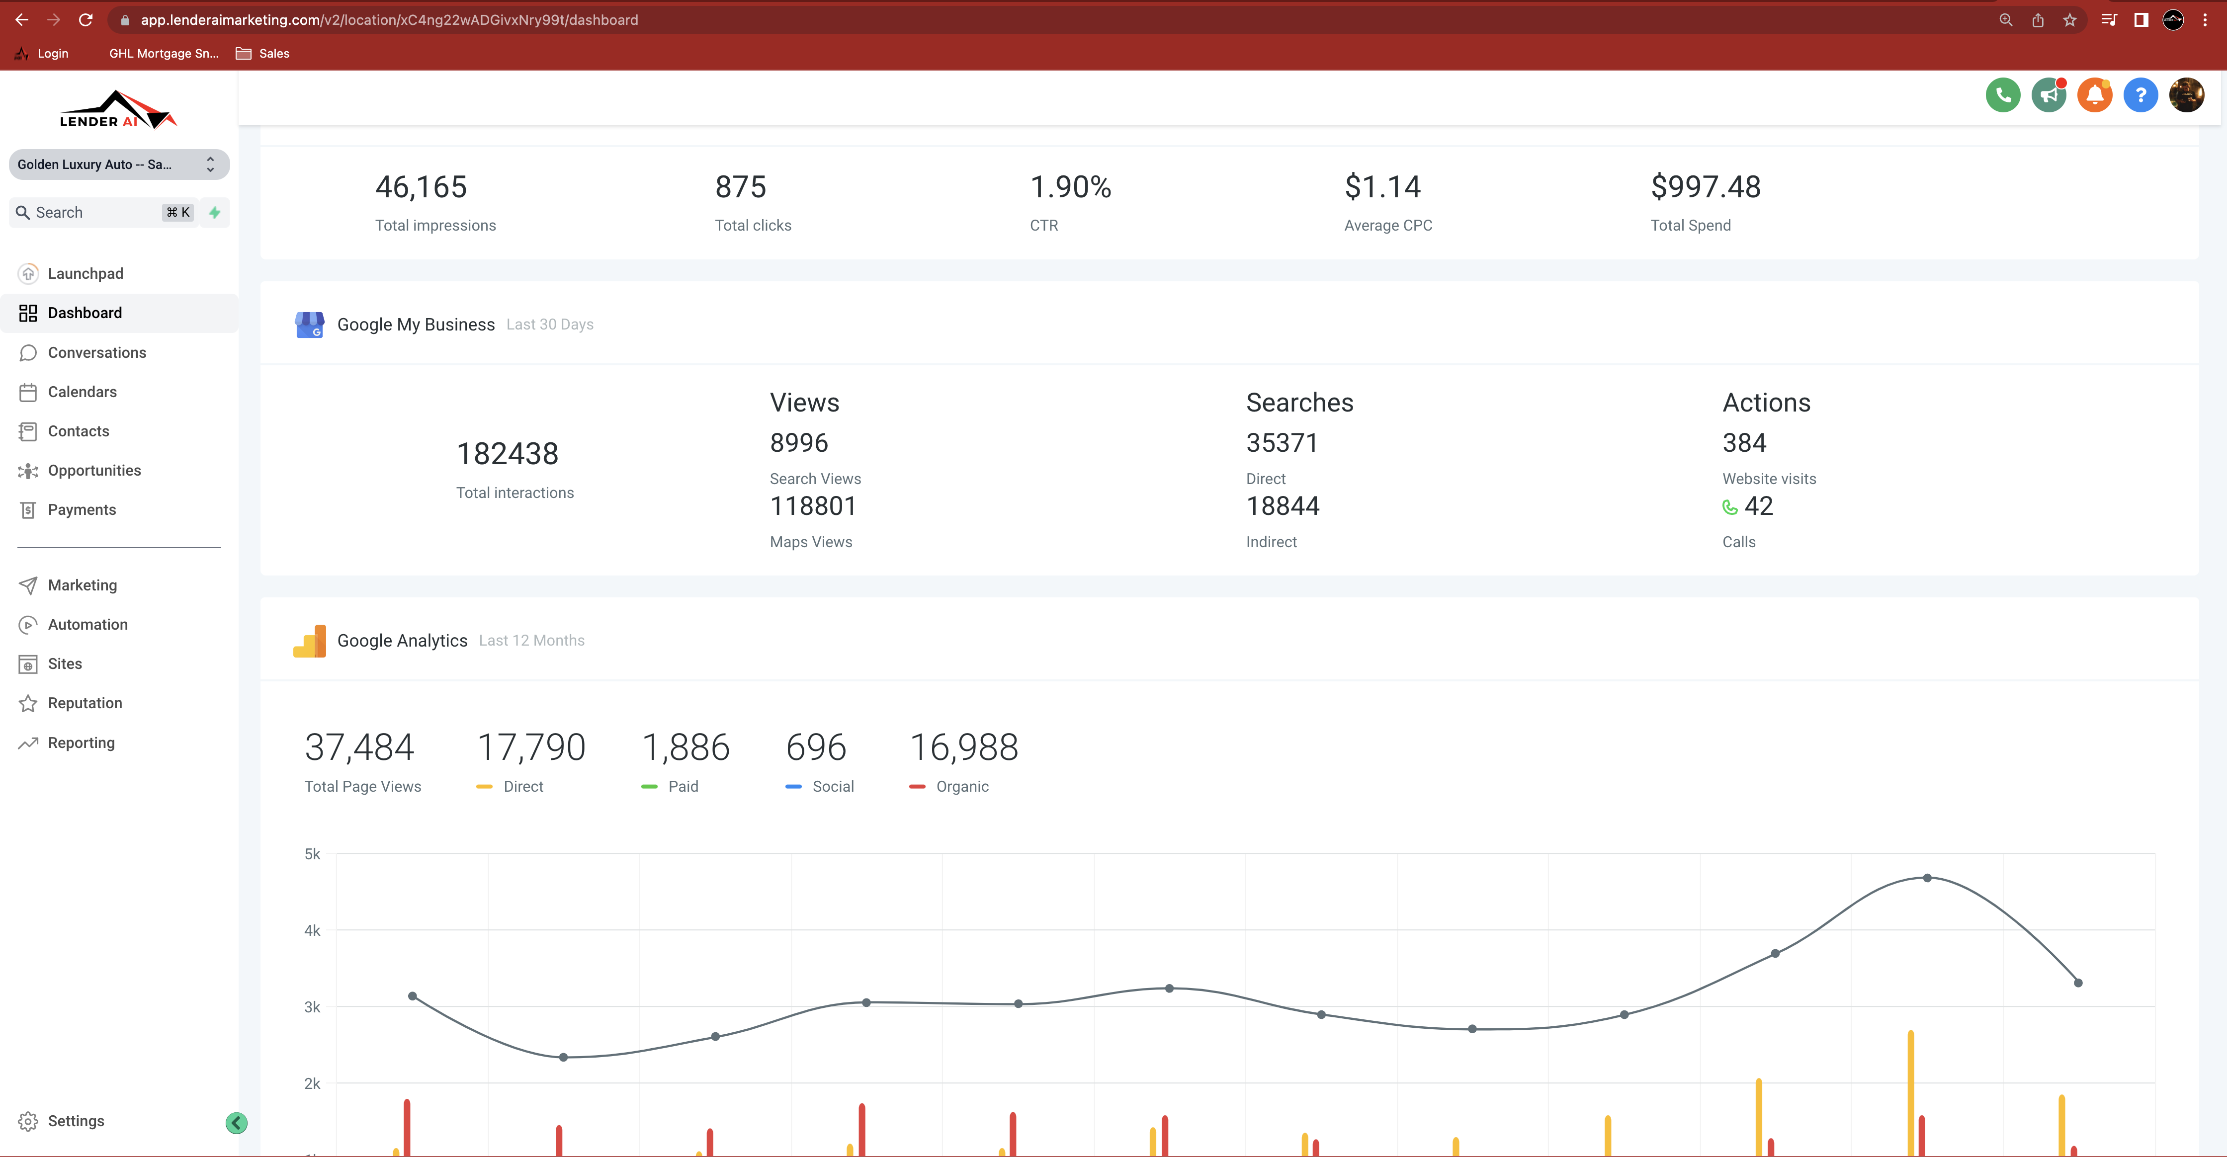Open Marketing in the sidebar
Image resolution: width=2227 pixels, height=1157 pixels.
pyautogui.click(x=118, y=585)
